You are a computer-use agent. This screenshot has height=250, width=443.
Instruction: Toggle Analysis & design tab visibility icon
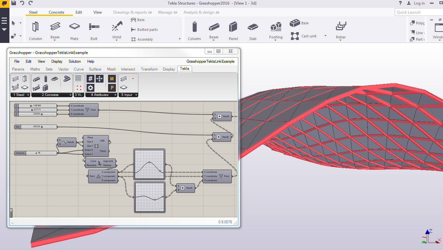click(x=217, y=12)
